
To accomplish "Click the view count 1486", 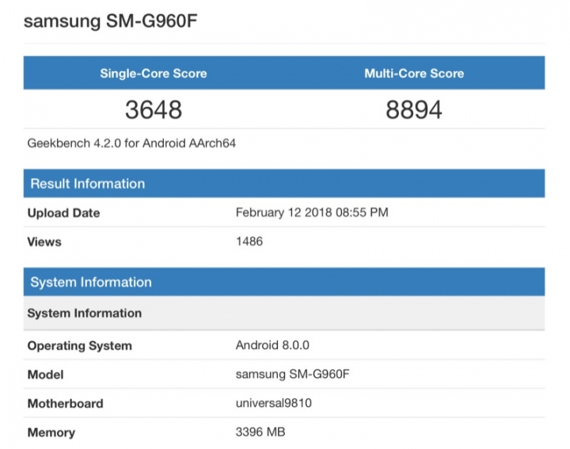I will (x=249, y=241).
